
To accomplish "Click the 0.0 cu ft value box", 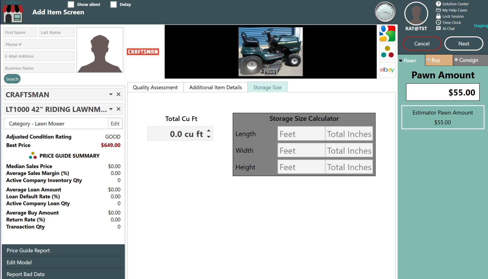I will coord(180,134).
